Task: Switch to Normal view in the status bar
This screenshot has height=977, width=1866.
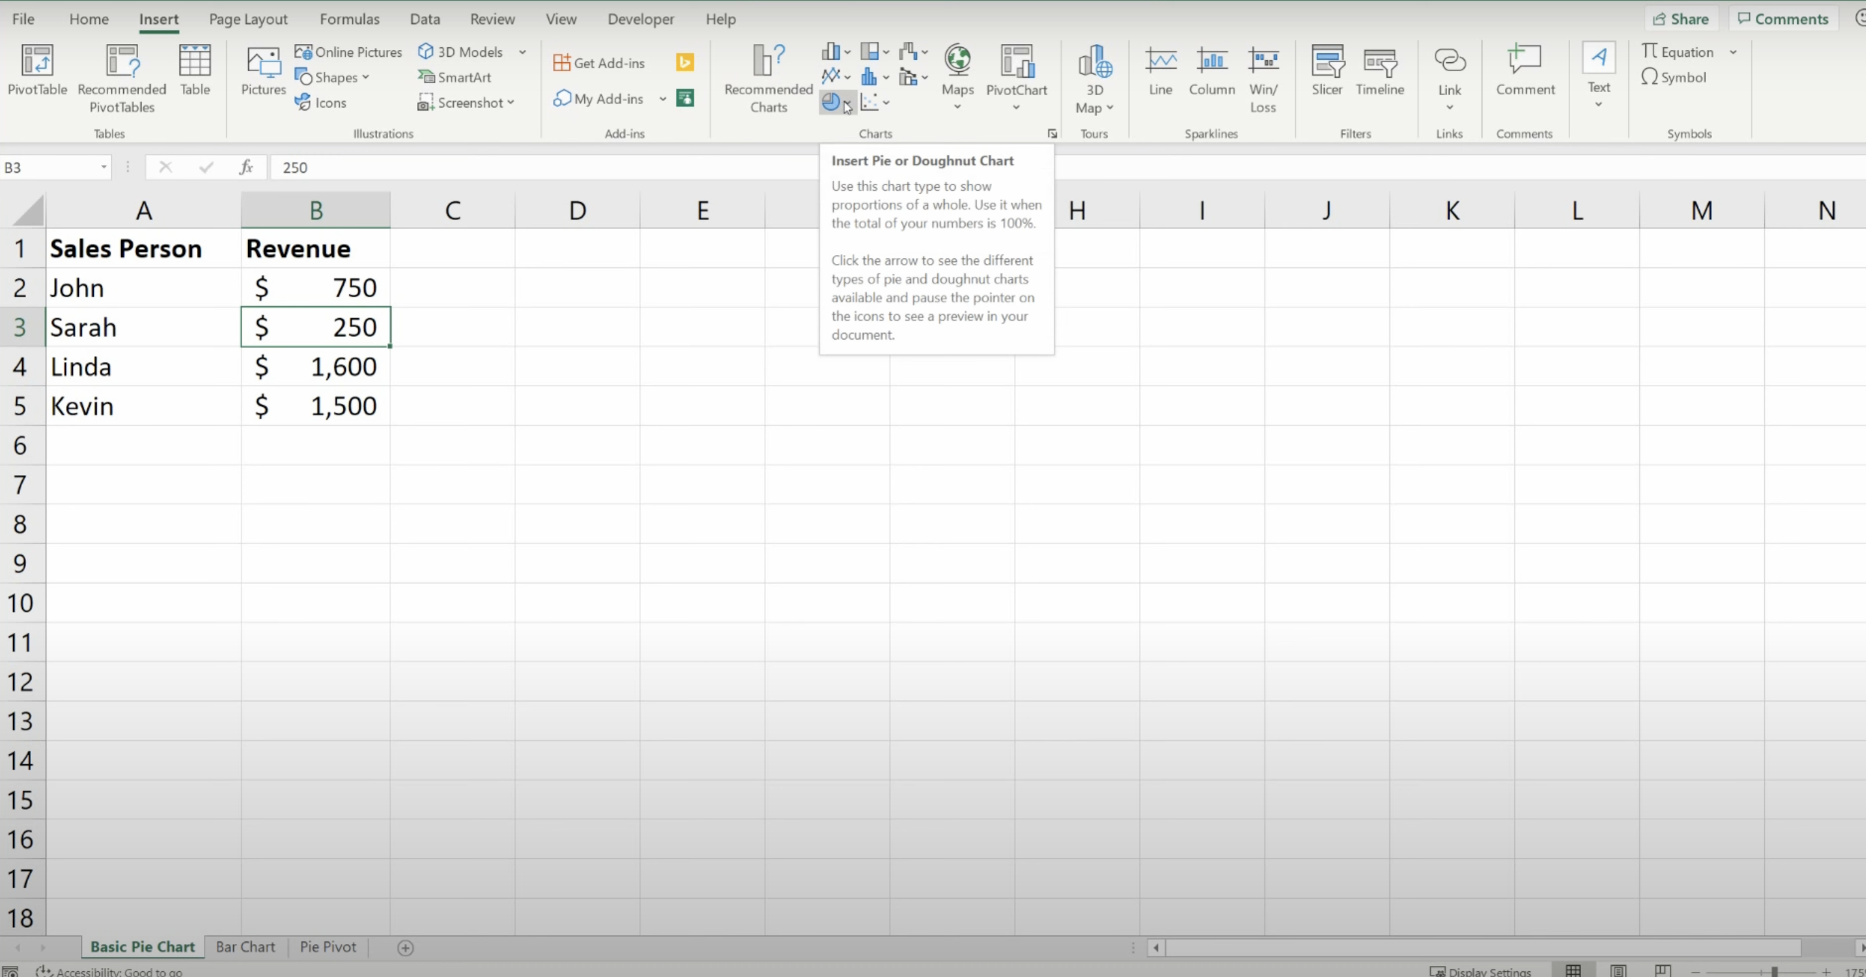Action: click(1573, 971)
